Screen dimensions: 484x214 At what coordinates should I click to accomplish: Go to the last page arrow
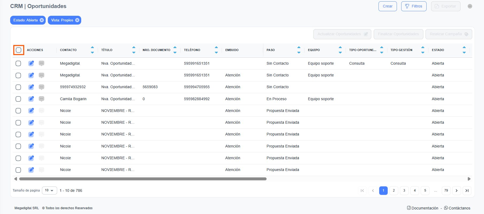[467, 190]
